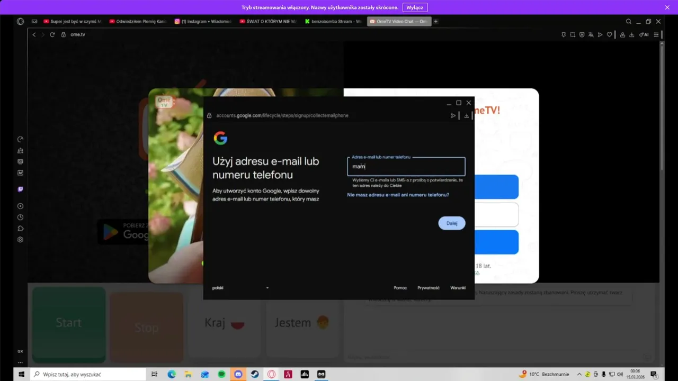Click the Start button on OmeTV
The height and width of the screenshot is (381, 678).
69,323
